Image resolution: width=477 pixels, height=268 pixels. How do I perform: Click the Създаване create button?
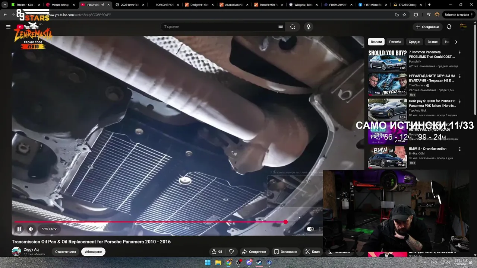click(427, 27)
